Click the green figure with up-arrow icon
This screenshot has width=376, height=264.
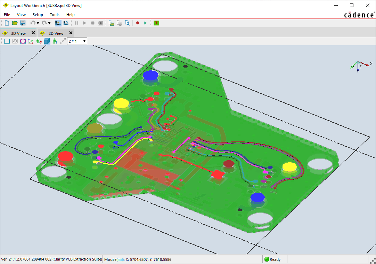(x=55, y=41)
